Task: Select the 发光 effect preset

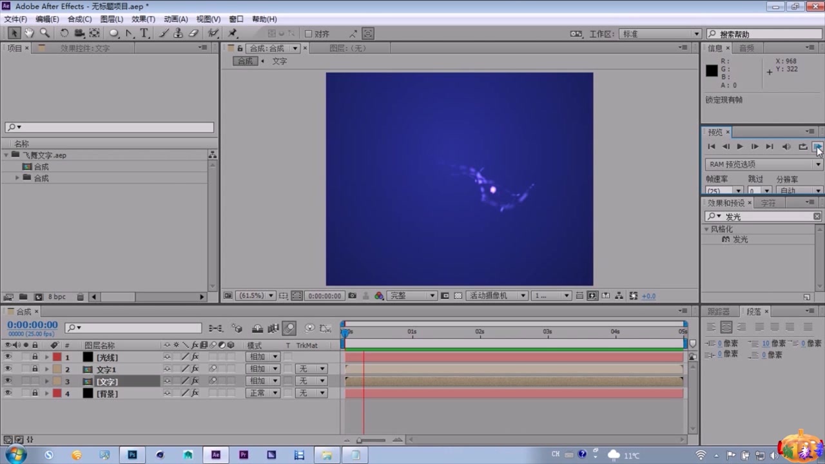Action: 740,240
